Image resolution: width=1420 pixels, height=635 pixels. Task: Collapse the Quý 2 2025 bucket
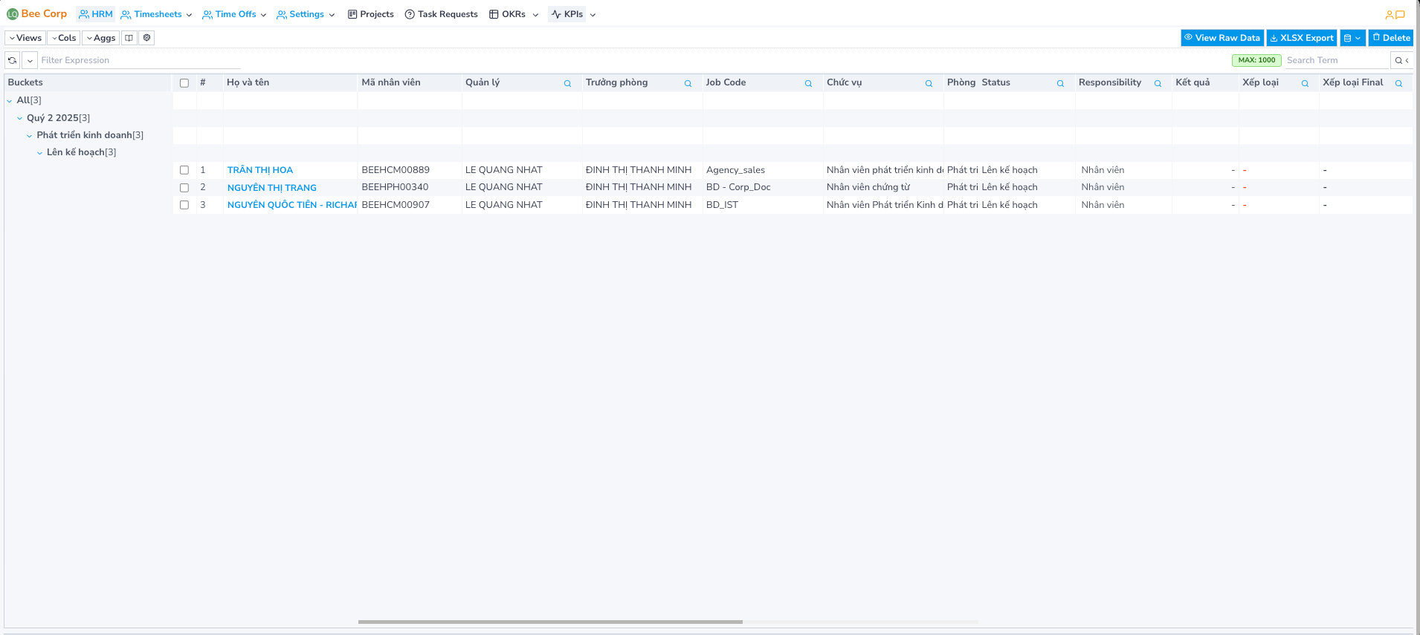click(x=20, y=118)
